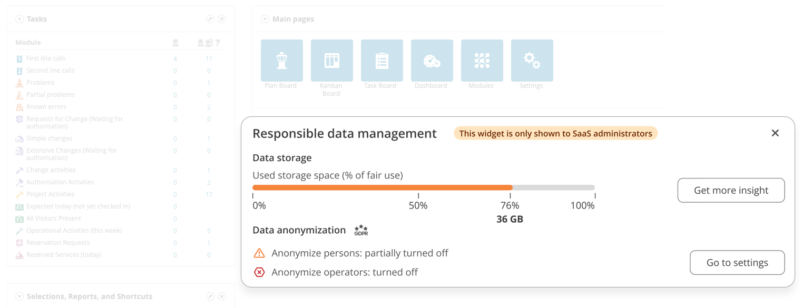
Task: Click the GDPR stars icon
Action: tap(361, 230)
